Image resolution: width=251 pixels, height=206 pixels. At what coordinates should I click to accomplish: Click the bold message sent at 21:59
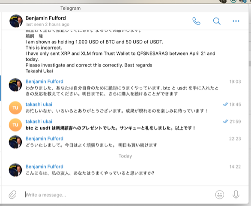pos(111,128)
